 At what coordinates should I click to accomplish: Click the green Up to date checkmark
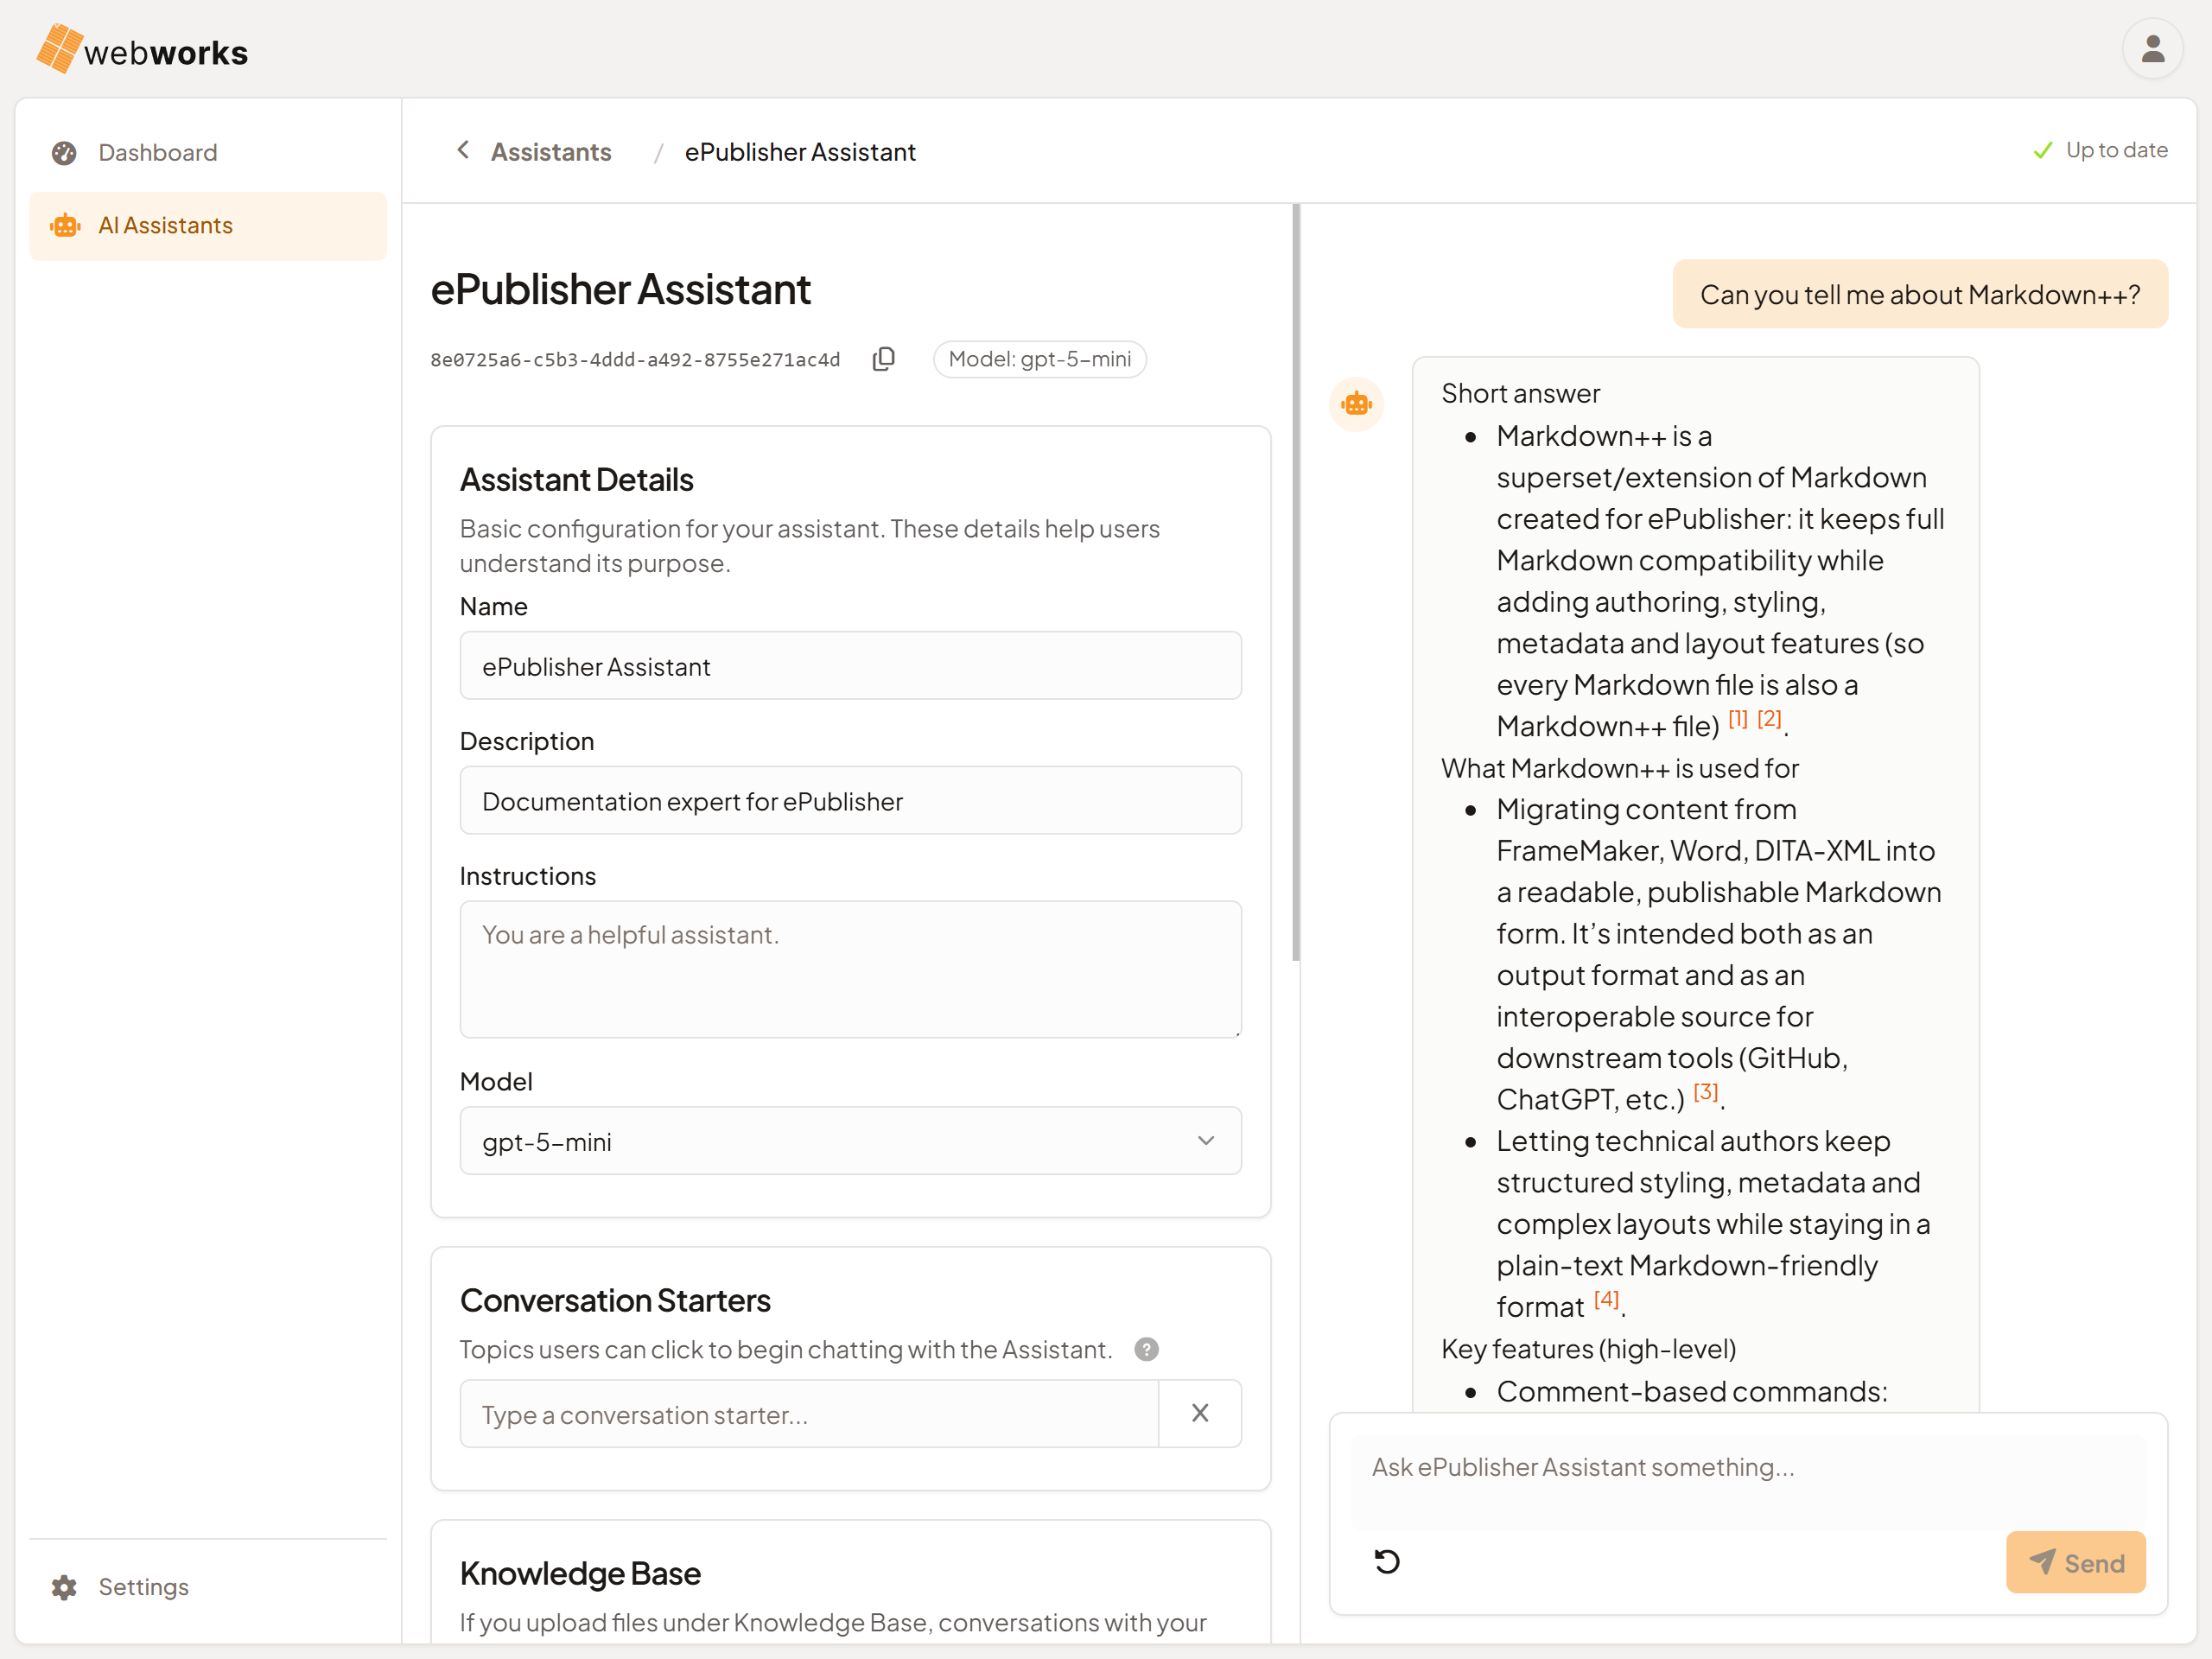[2043, 151]
